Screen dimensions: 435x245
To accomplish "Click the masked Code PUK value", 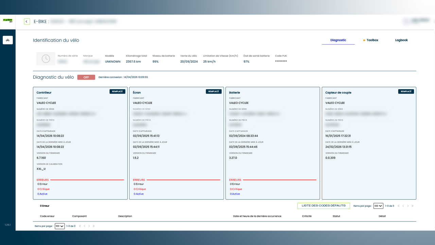I will (281, 62).
